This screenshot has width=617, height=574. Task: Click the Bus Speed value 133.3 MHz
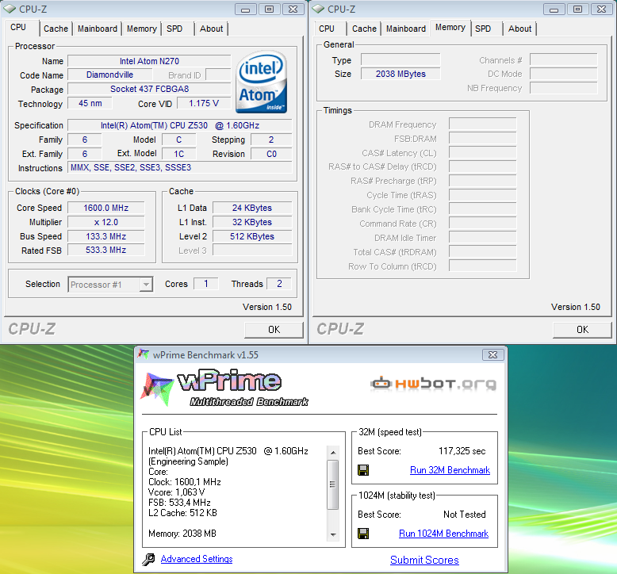pos(105,236)
